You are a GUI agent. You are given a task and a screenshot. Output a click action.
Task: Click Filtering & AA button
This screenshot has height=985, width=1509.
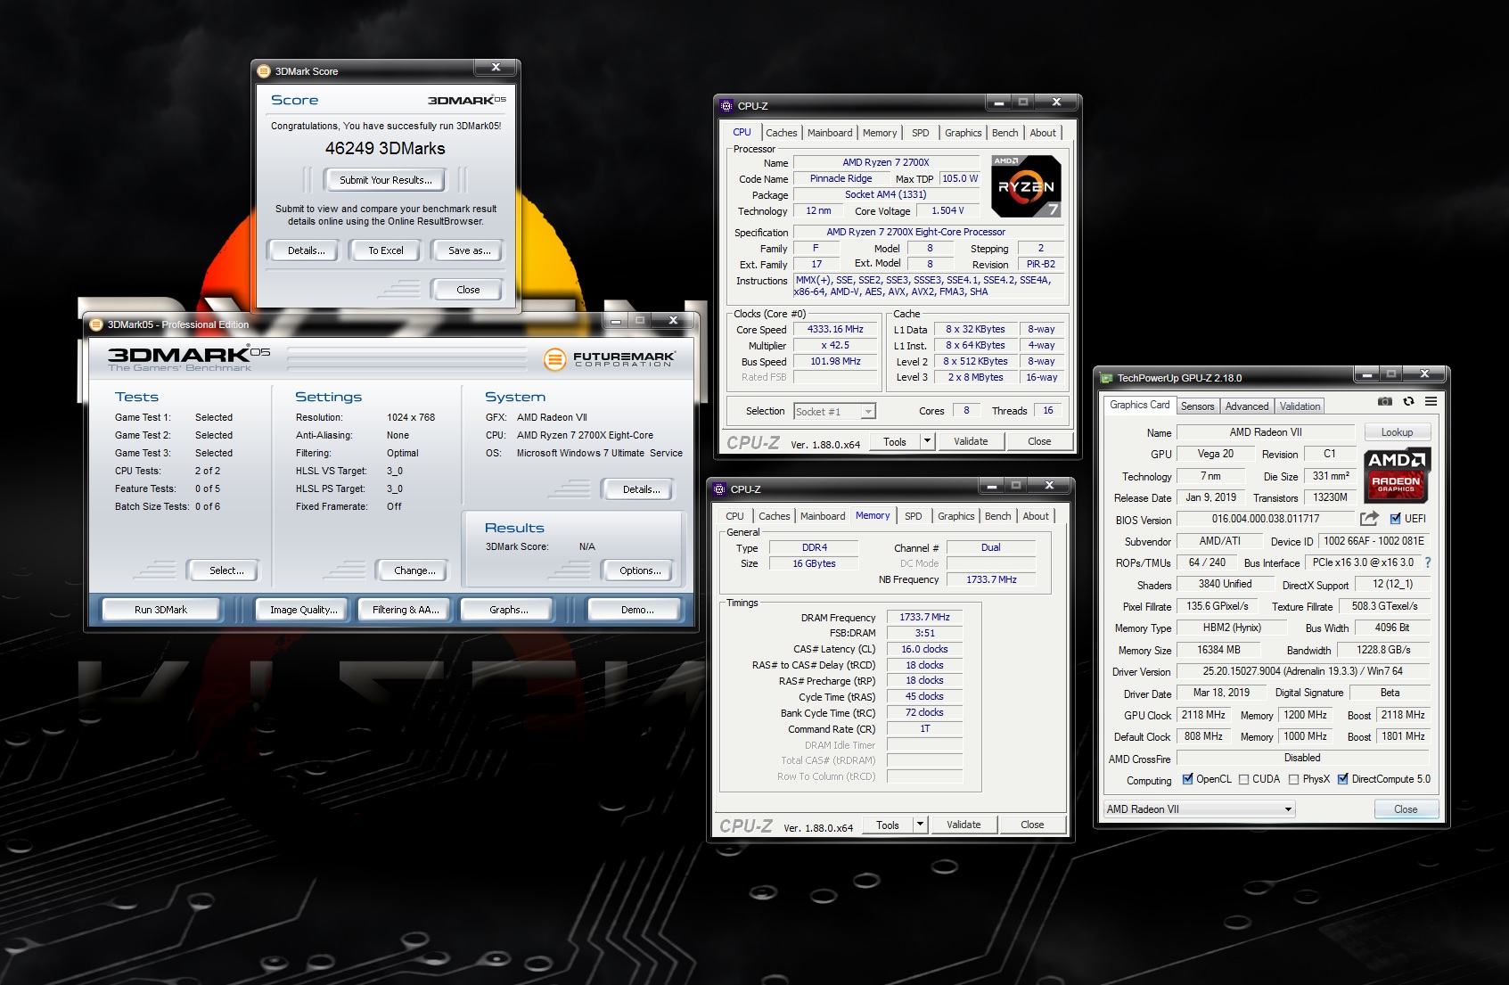pyautogui.click(x=406, y=610)
